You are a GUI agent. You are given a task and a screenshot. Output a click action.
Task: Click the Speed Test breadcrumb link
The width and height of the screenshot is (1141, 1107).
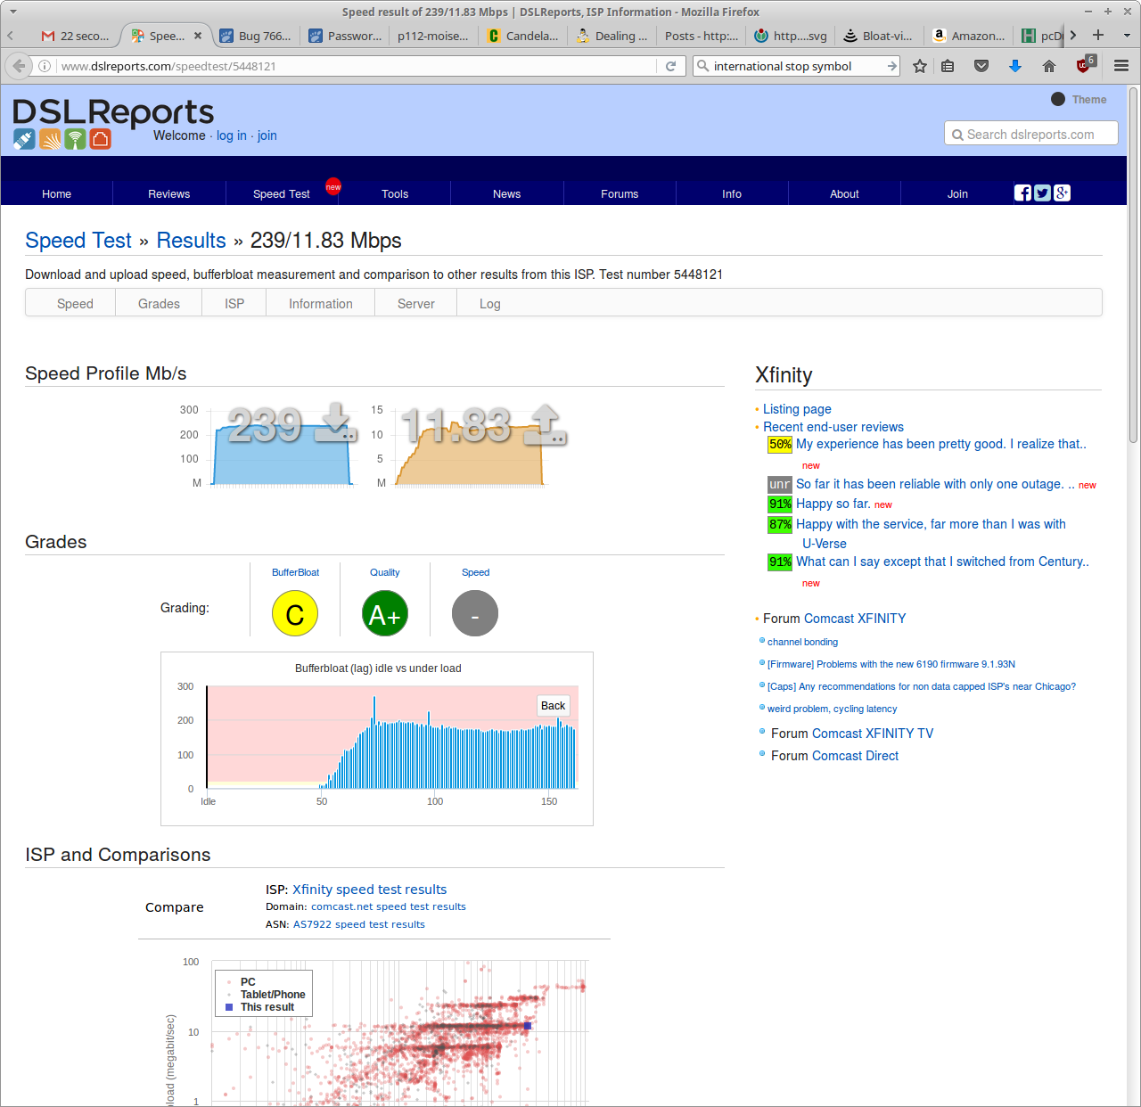tap(78, 241)
